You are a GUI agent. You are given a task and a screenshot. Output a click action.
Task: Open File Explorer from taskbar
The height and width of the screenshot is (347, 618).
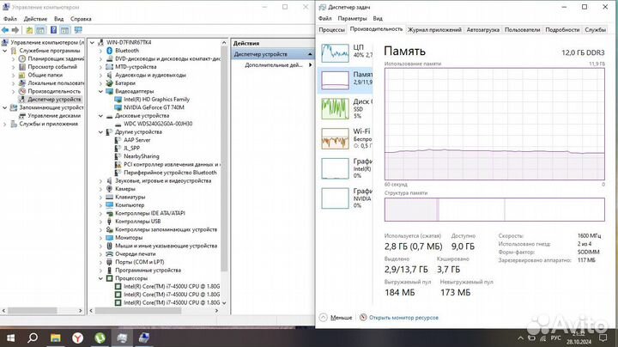point(55,338)
